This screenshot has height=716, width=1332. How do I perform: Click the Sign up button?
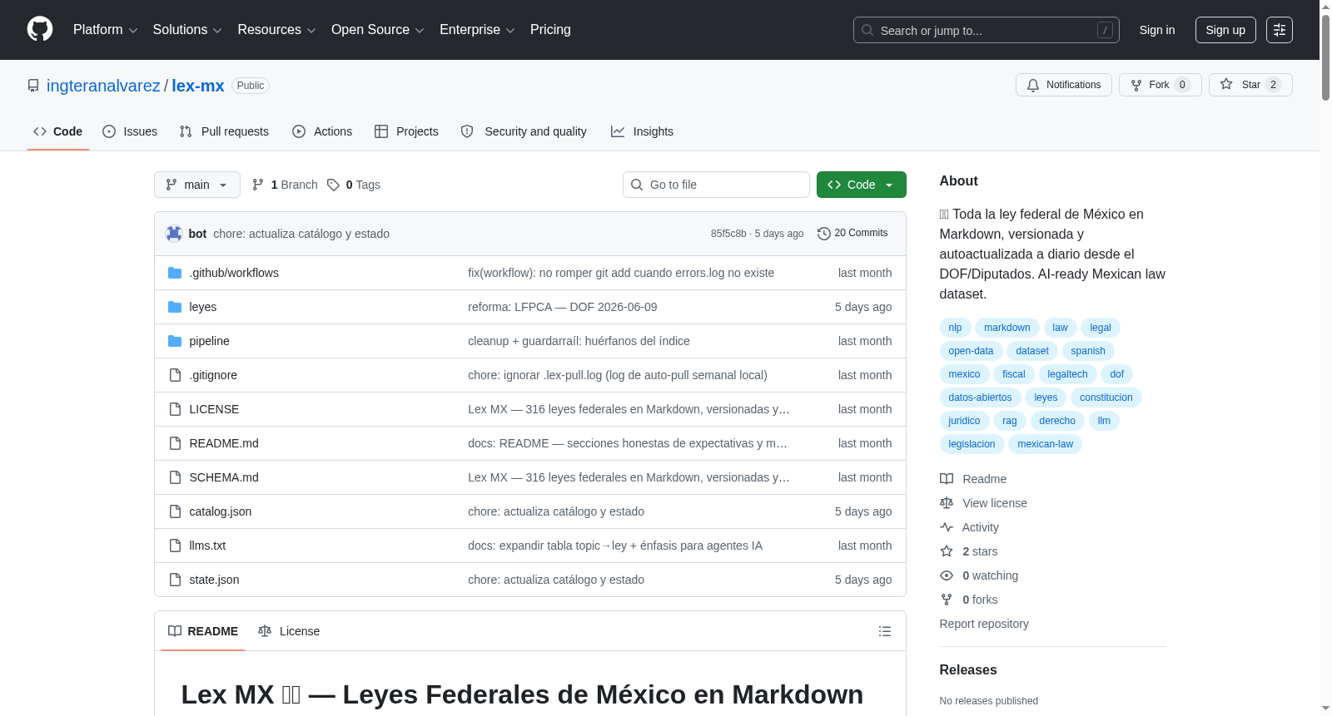1225,30
